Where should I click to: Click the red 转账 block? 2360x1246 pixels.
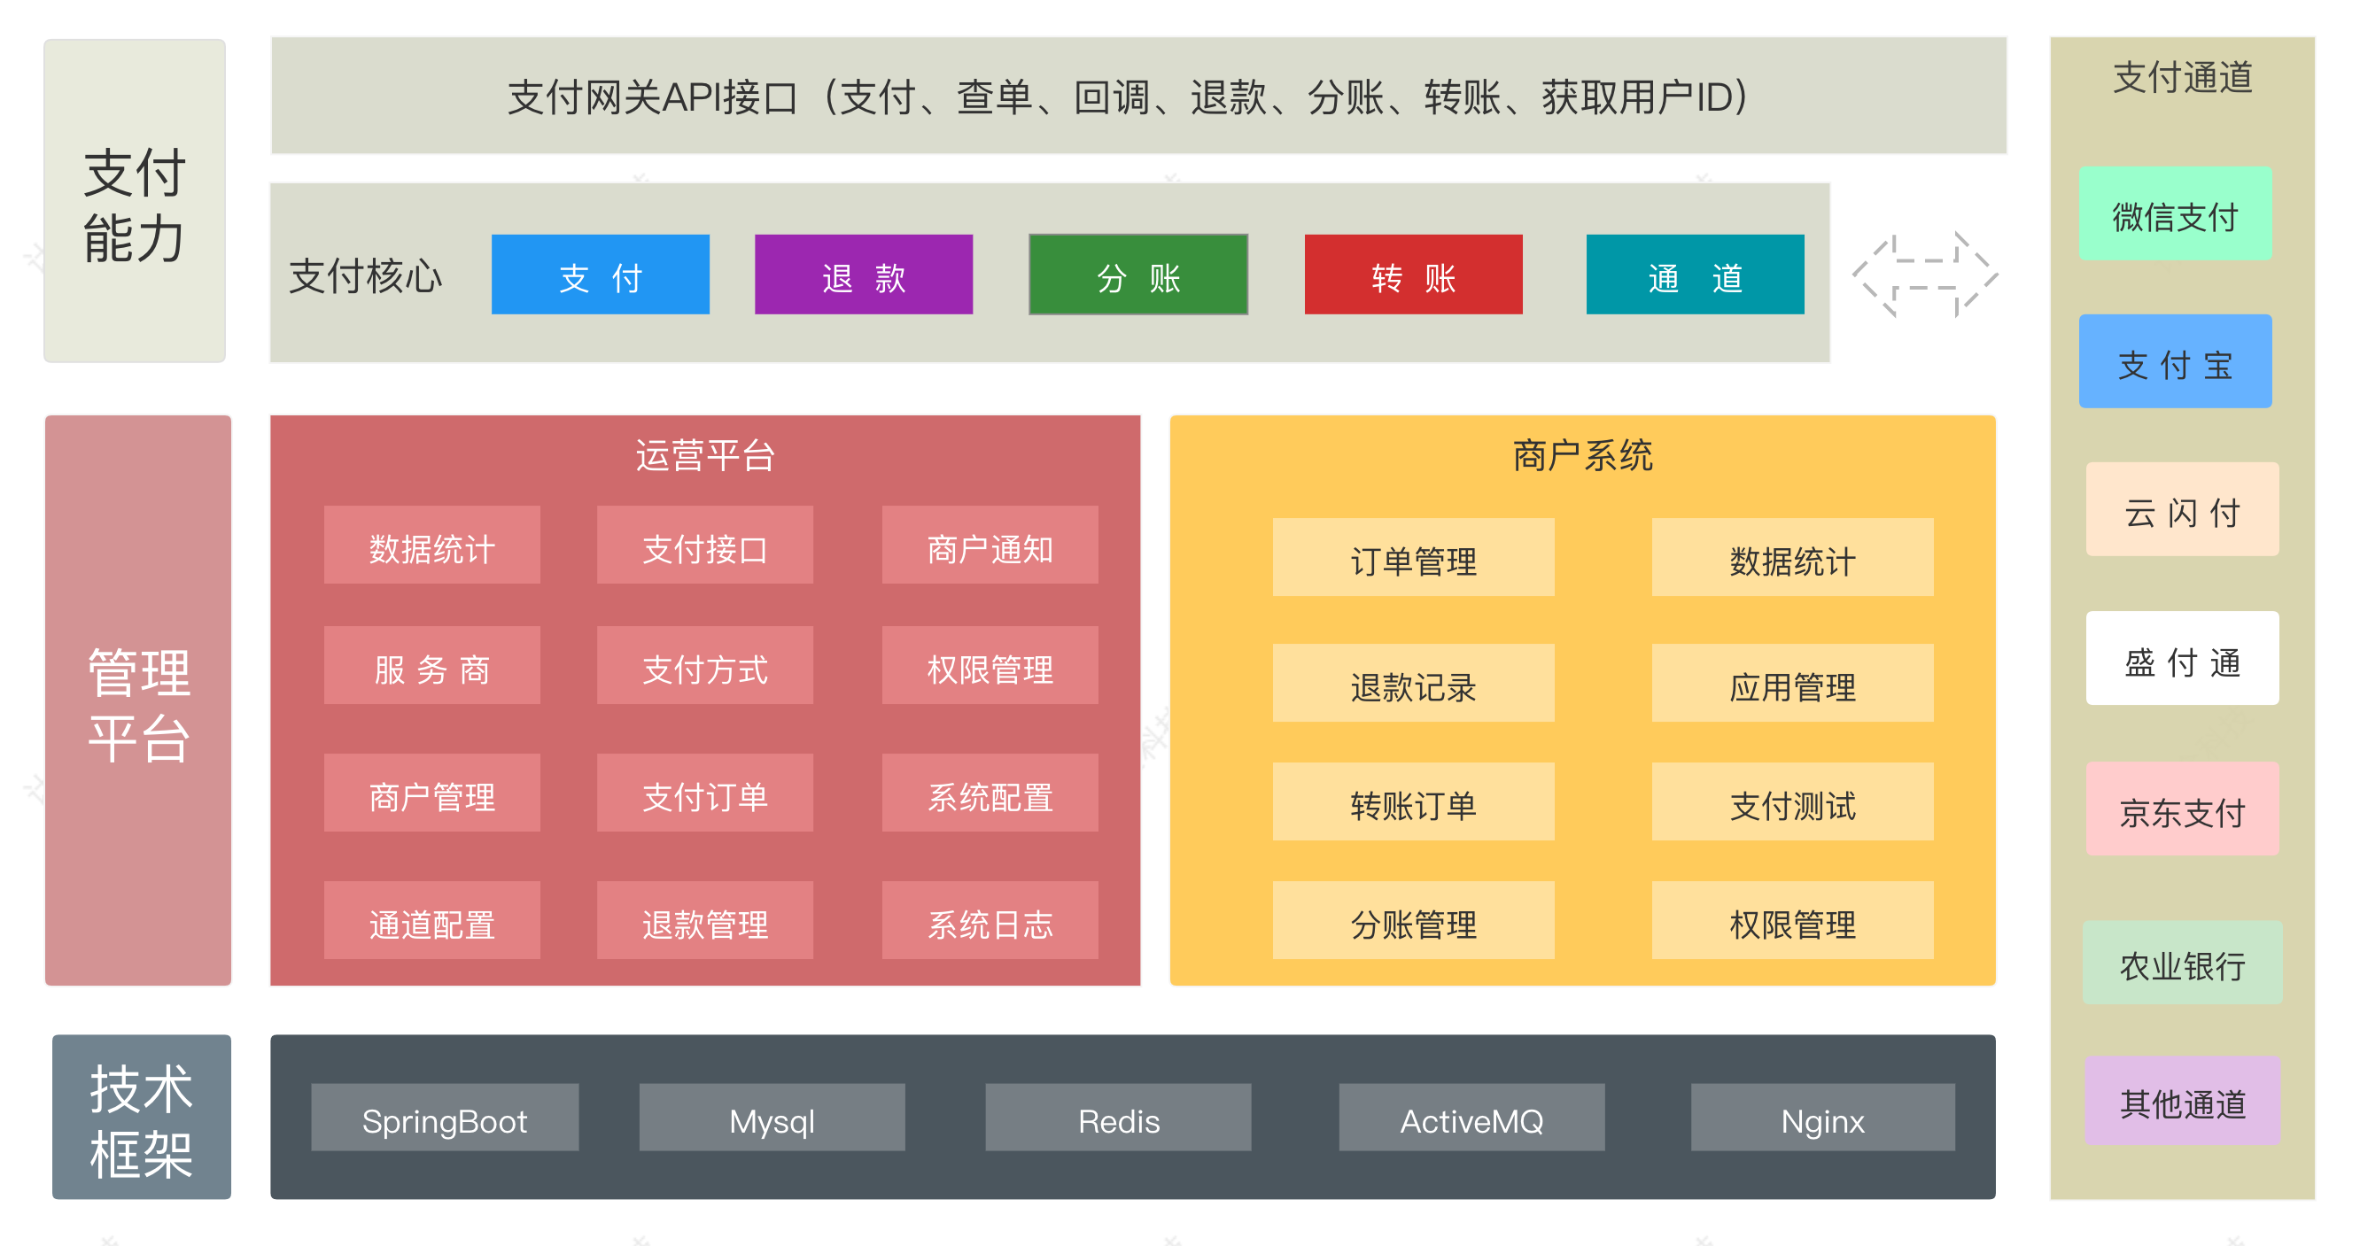1413,275
